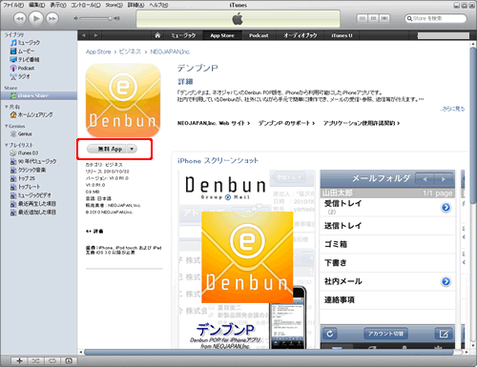Open the 最近追加した項目 playlist
The image size is (477, 367).
click(33, 213)
